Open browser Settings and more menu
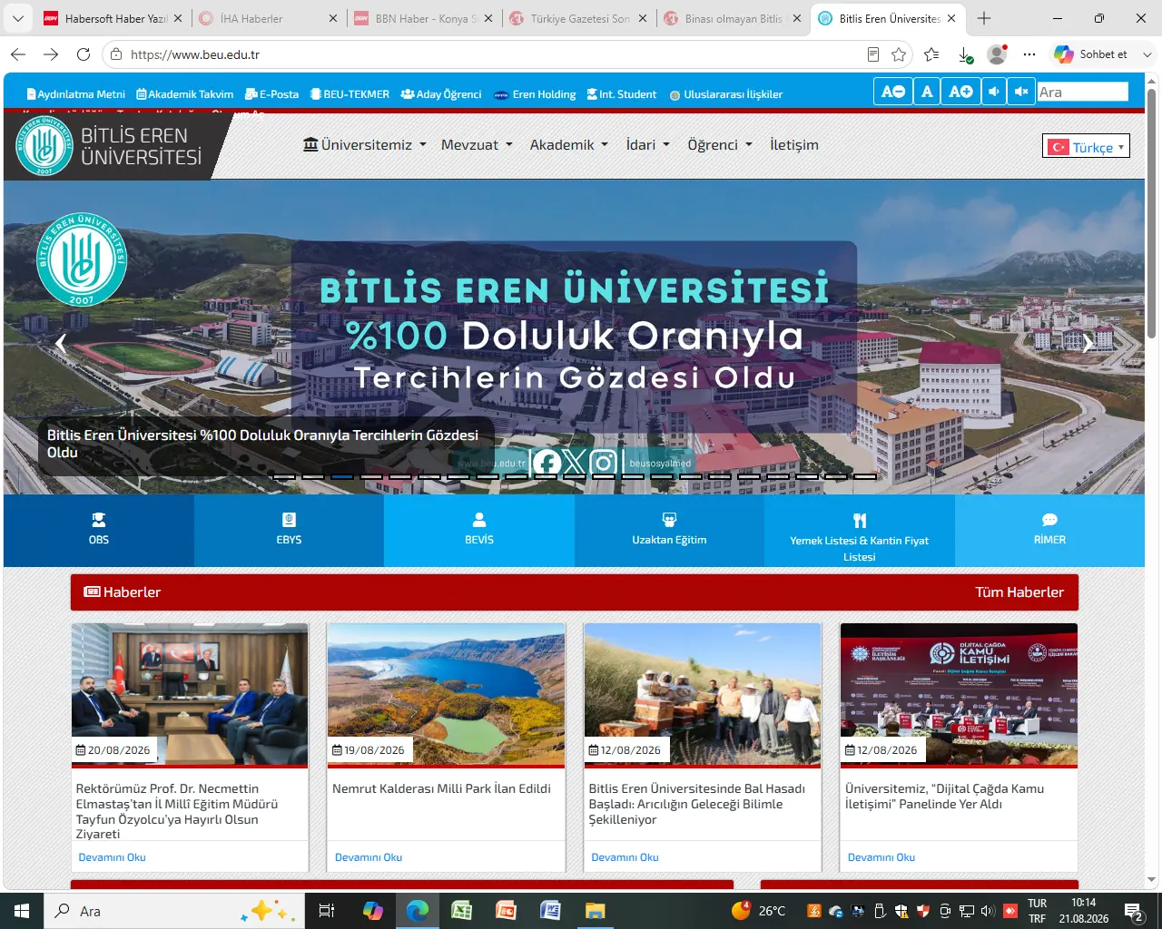 click(x=1029, y=54)
